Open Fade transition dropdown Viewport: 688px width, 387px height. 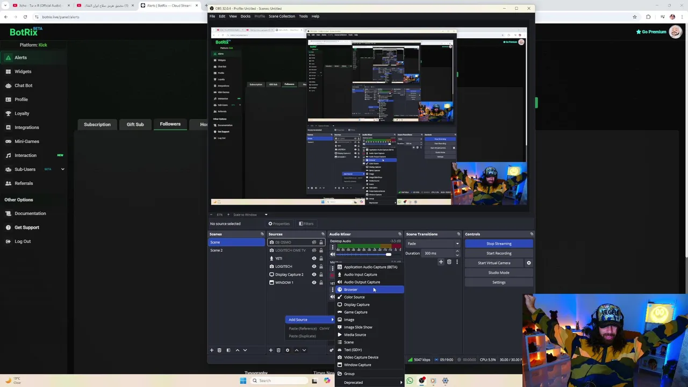coord(434,243)
